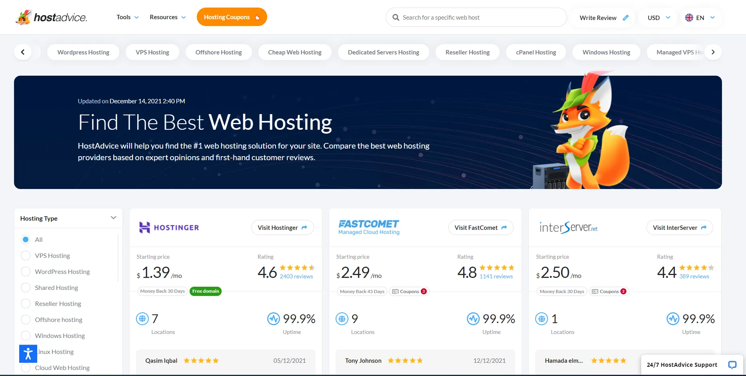Open the USD currency dropdown
This screenshot has height=376, width=746.
pyautogui.click(x=657, y=18)
